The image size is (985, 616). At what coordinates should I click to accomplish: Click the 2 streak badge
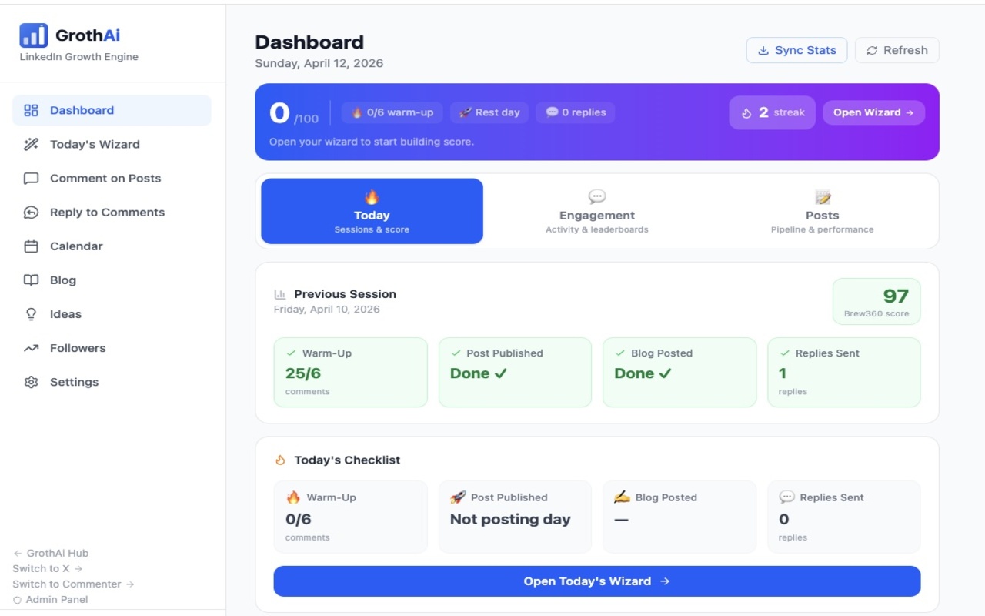click(772, 112)
